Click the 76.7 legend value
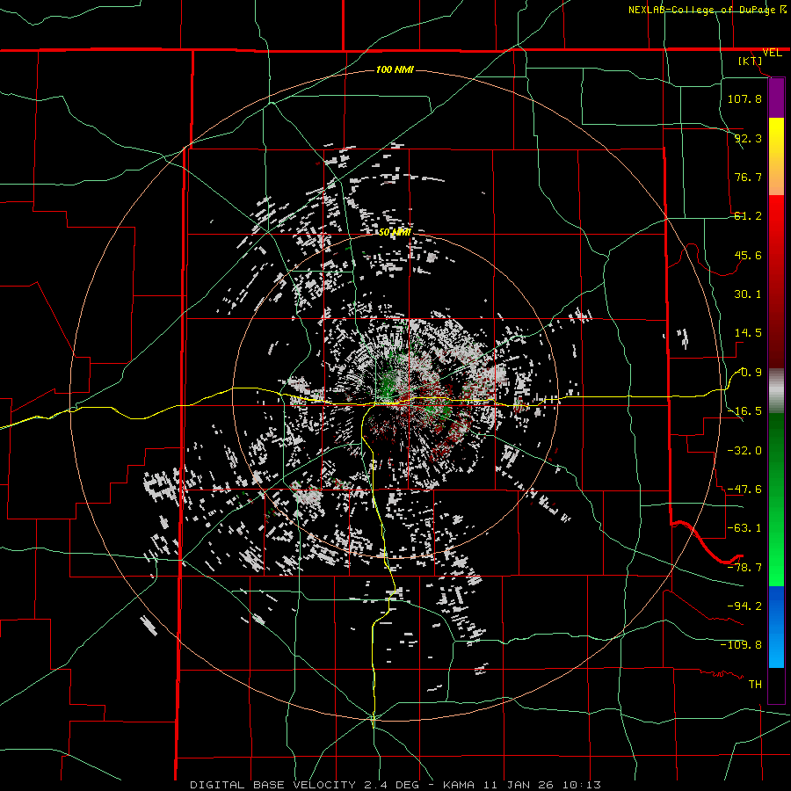 tap(748, 177)
